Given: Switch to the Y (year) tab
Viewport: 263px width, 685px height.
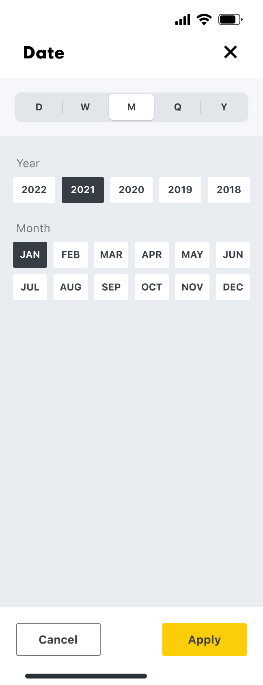Looking at the screenshot, I should click(224, 107).
